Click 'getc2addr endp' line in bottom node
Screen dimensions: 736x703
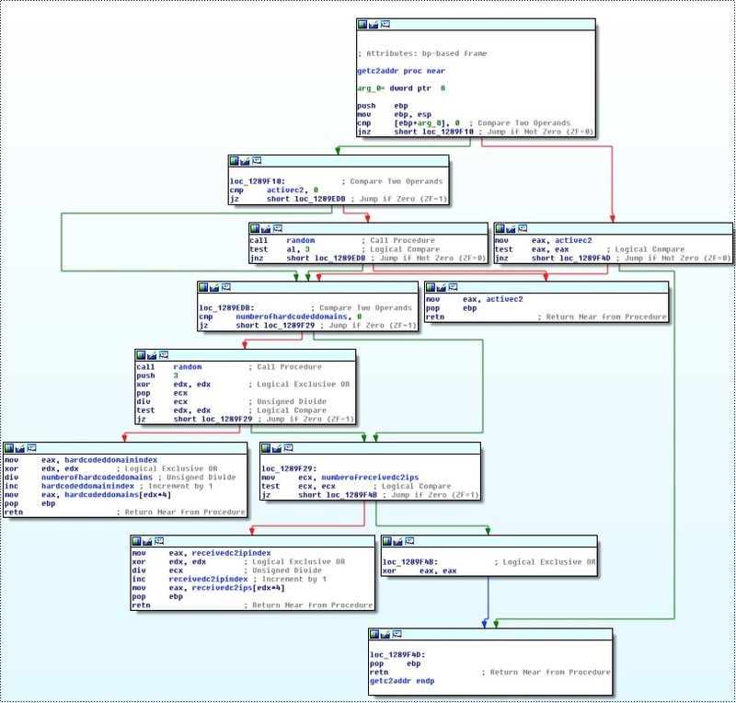(x=401, y=681)
